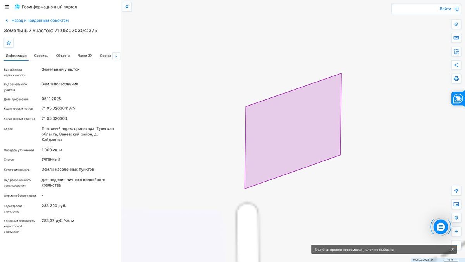
Task: Open the round chat support button
Action: coord(441,227)
